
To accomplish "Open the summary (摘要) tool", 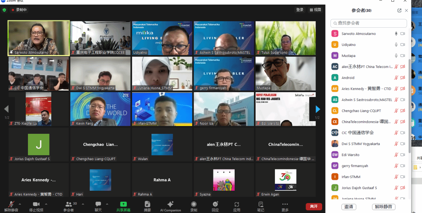I will 147,204.
